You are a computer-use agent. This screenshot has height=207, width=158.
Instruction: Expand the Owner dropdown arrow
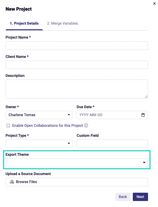(x=69, y=115)
